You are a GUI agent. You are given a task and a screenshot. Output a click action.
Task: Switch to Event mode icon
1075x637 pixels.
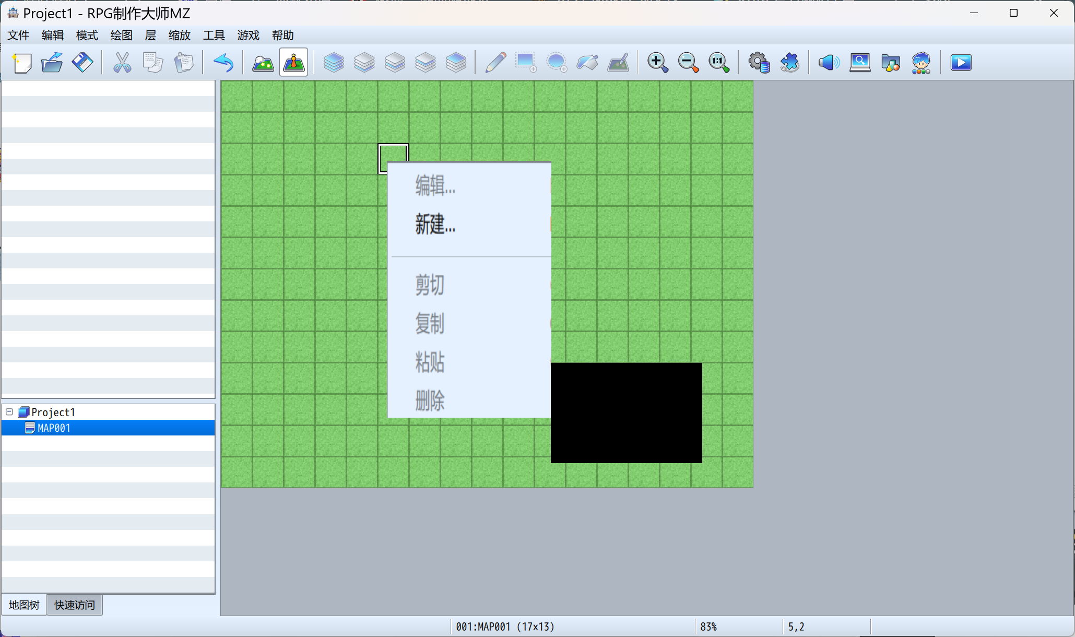pos(293,63)
